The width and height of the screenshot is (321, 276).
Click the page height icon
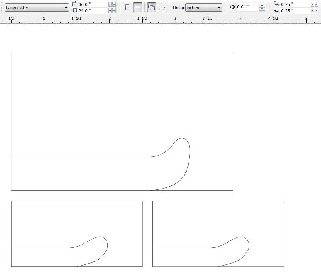(74, 10)
